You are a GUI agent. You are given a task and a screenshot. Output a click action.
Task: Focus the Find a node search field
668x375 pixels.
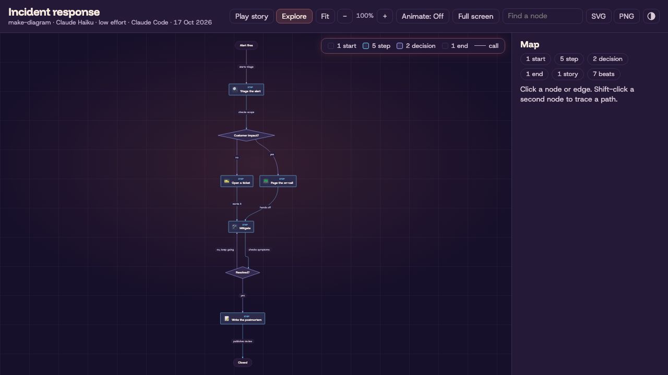click(x=542, y=16)
